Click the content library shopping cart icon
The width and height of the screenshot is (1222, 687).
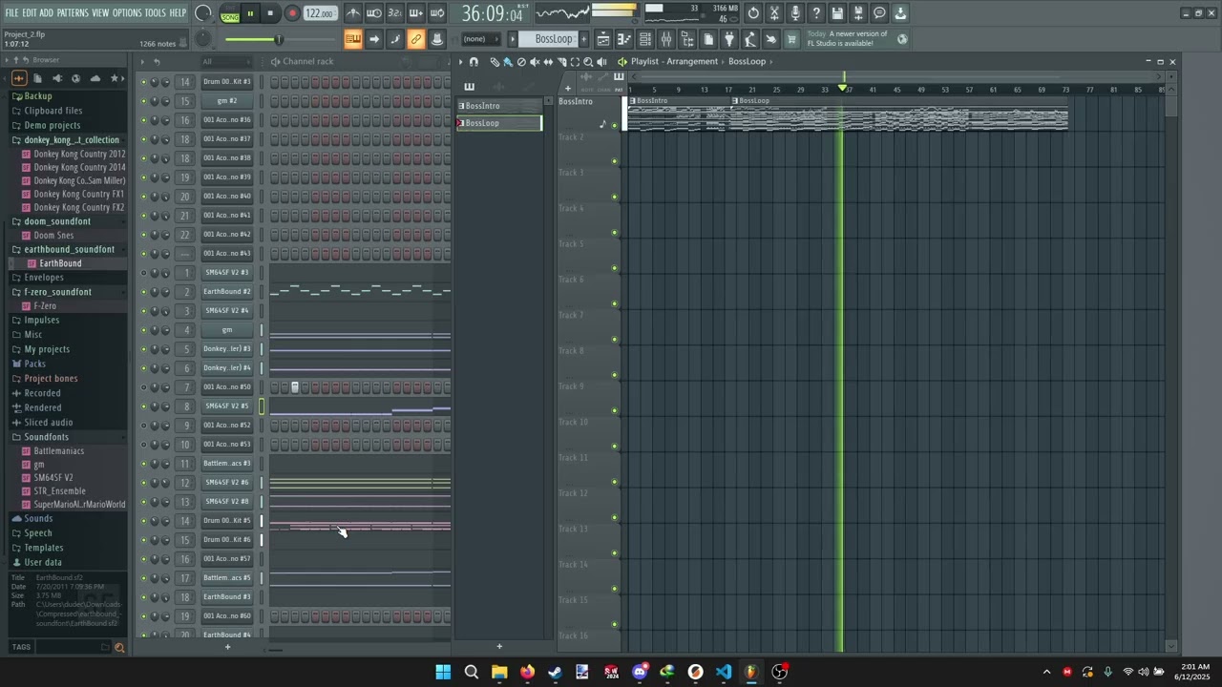791,39
